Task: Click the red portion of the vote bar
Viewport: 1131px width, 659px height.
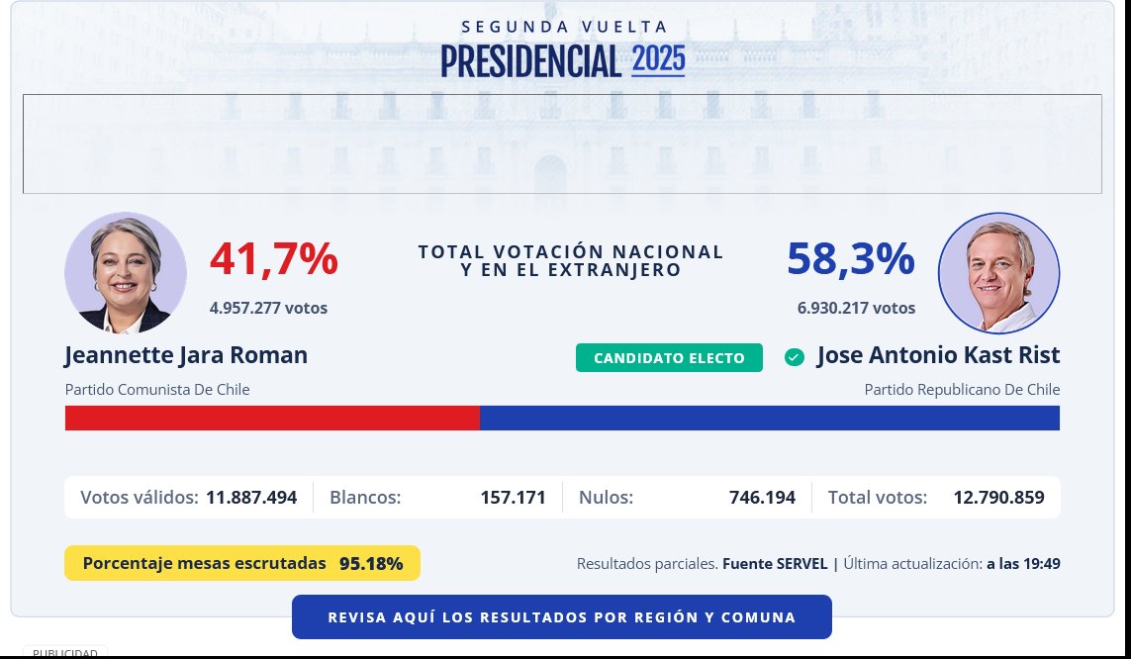Action: (272, 419)
